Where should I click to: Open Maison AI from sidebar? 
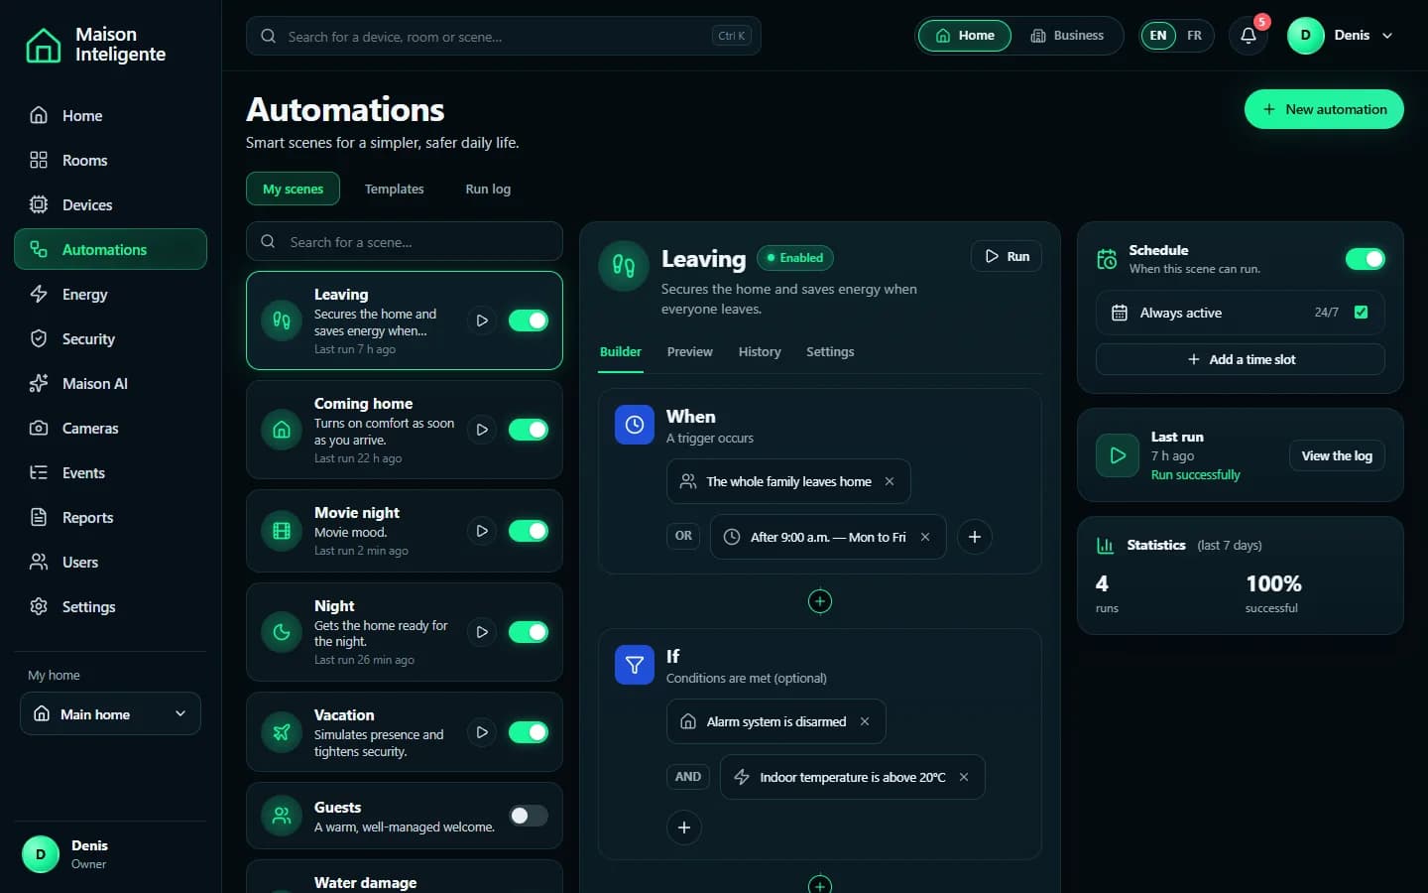110,384
